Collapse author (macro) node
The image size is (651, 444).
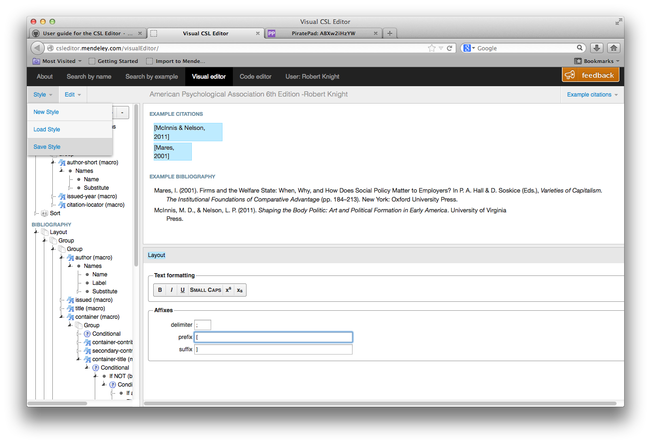(61, 258)
